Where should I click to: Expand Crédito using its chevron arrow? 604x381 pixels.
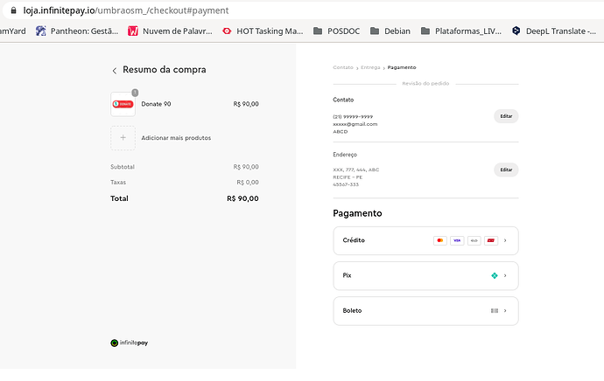pos(505,240)
